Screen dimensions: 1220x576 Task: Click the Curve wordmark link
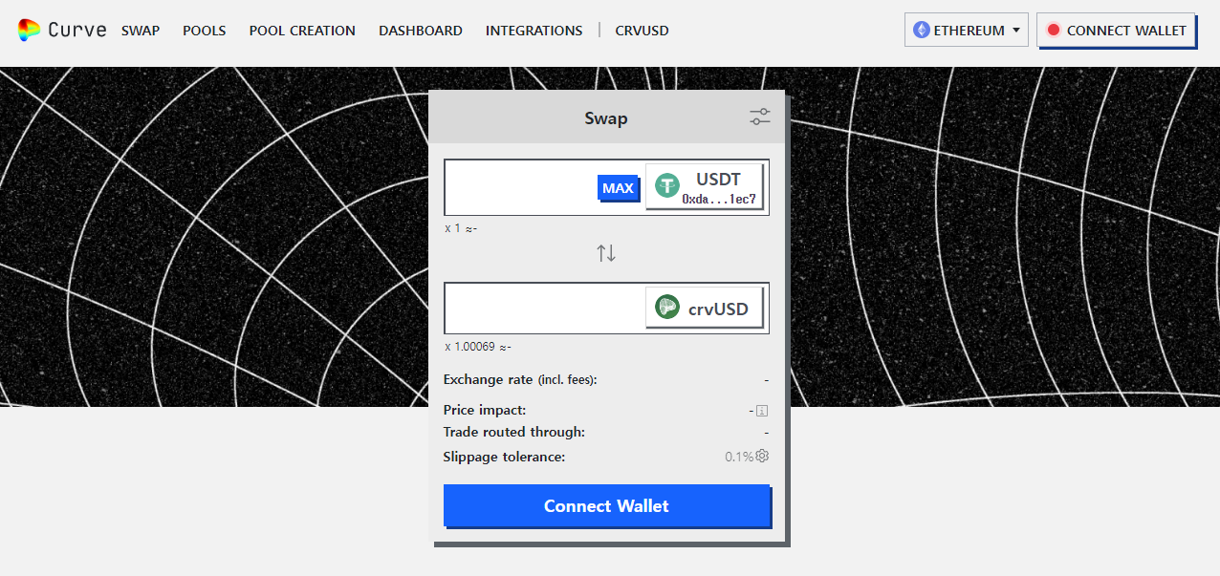click(x=76, y=31)
